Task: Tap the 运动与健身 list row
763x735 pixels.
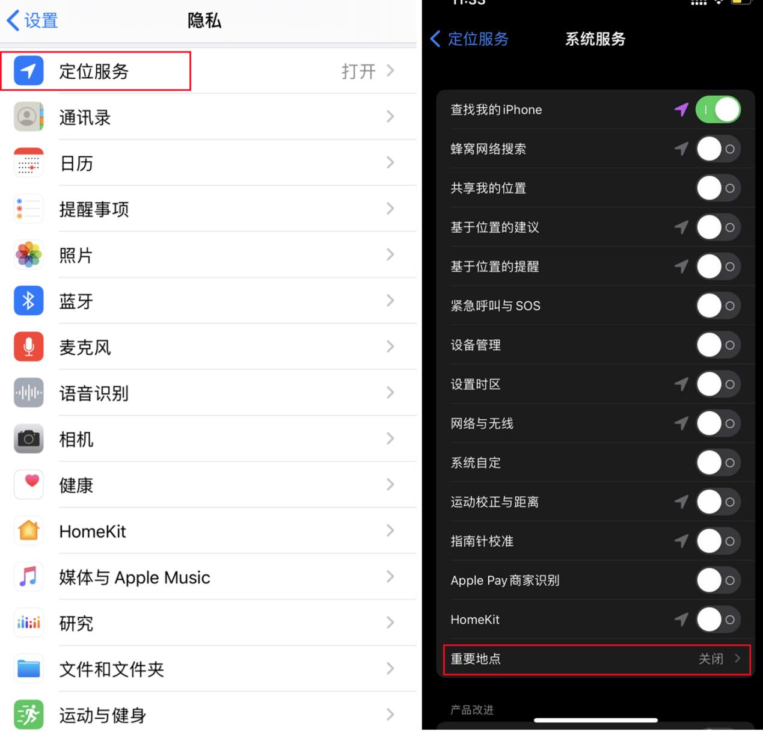Action: (210, 715)
